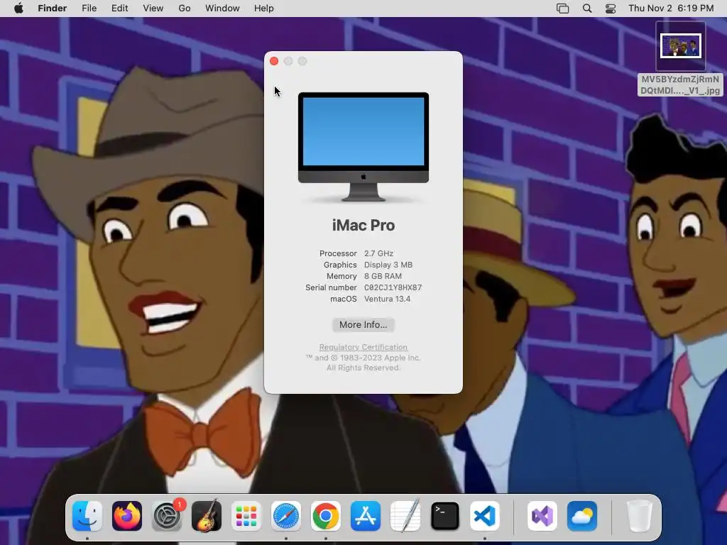Select the jpg file thumbnail on desktop
The width and height of the screenshot is (727, 545).
click(x=681, y=46)
